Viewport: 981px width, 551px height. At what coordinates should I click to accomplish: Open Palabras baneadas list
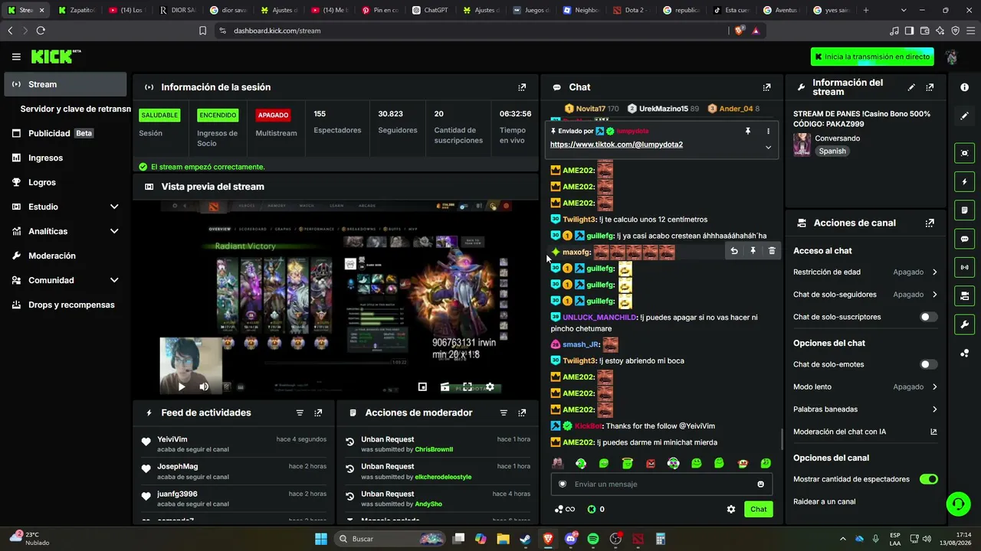865,409
